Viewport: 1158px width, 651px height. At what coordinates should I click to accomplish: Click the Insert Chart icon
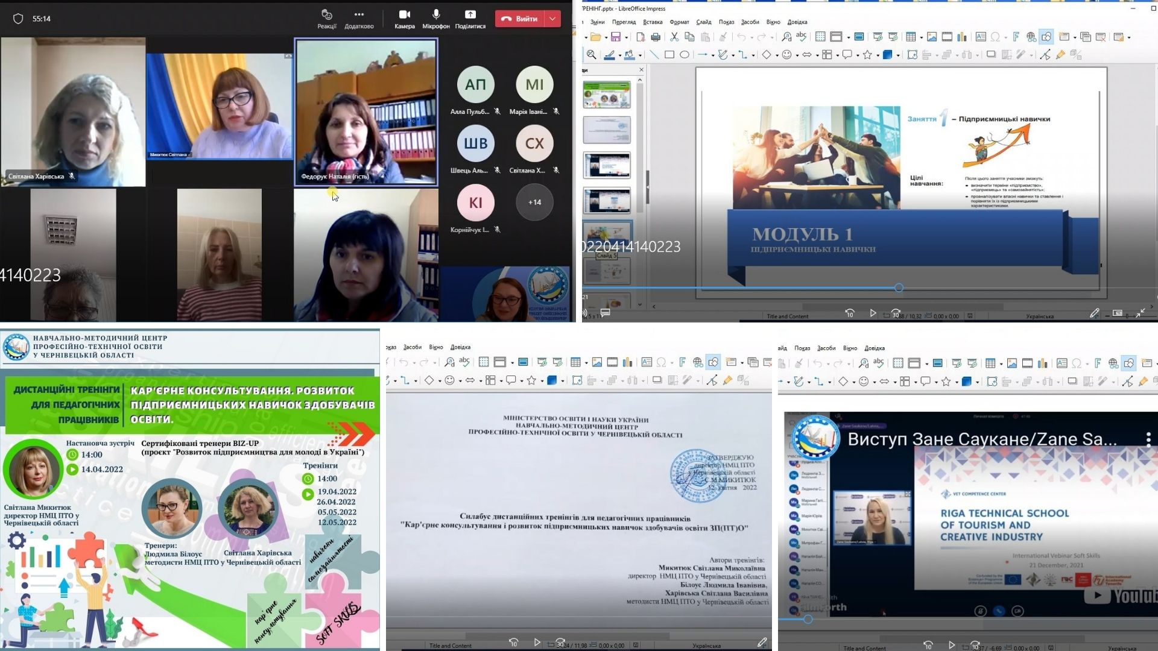click(x=962, y=37)
